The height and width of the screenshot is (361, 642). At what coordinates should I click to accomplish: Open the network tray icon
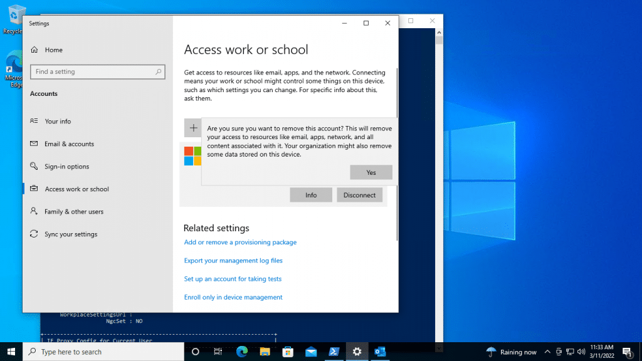[570, 352]
